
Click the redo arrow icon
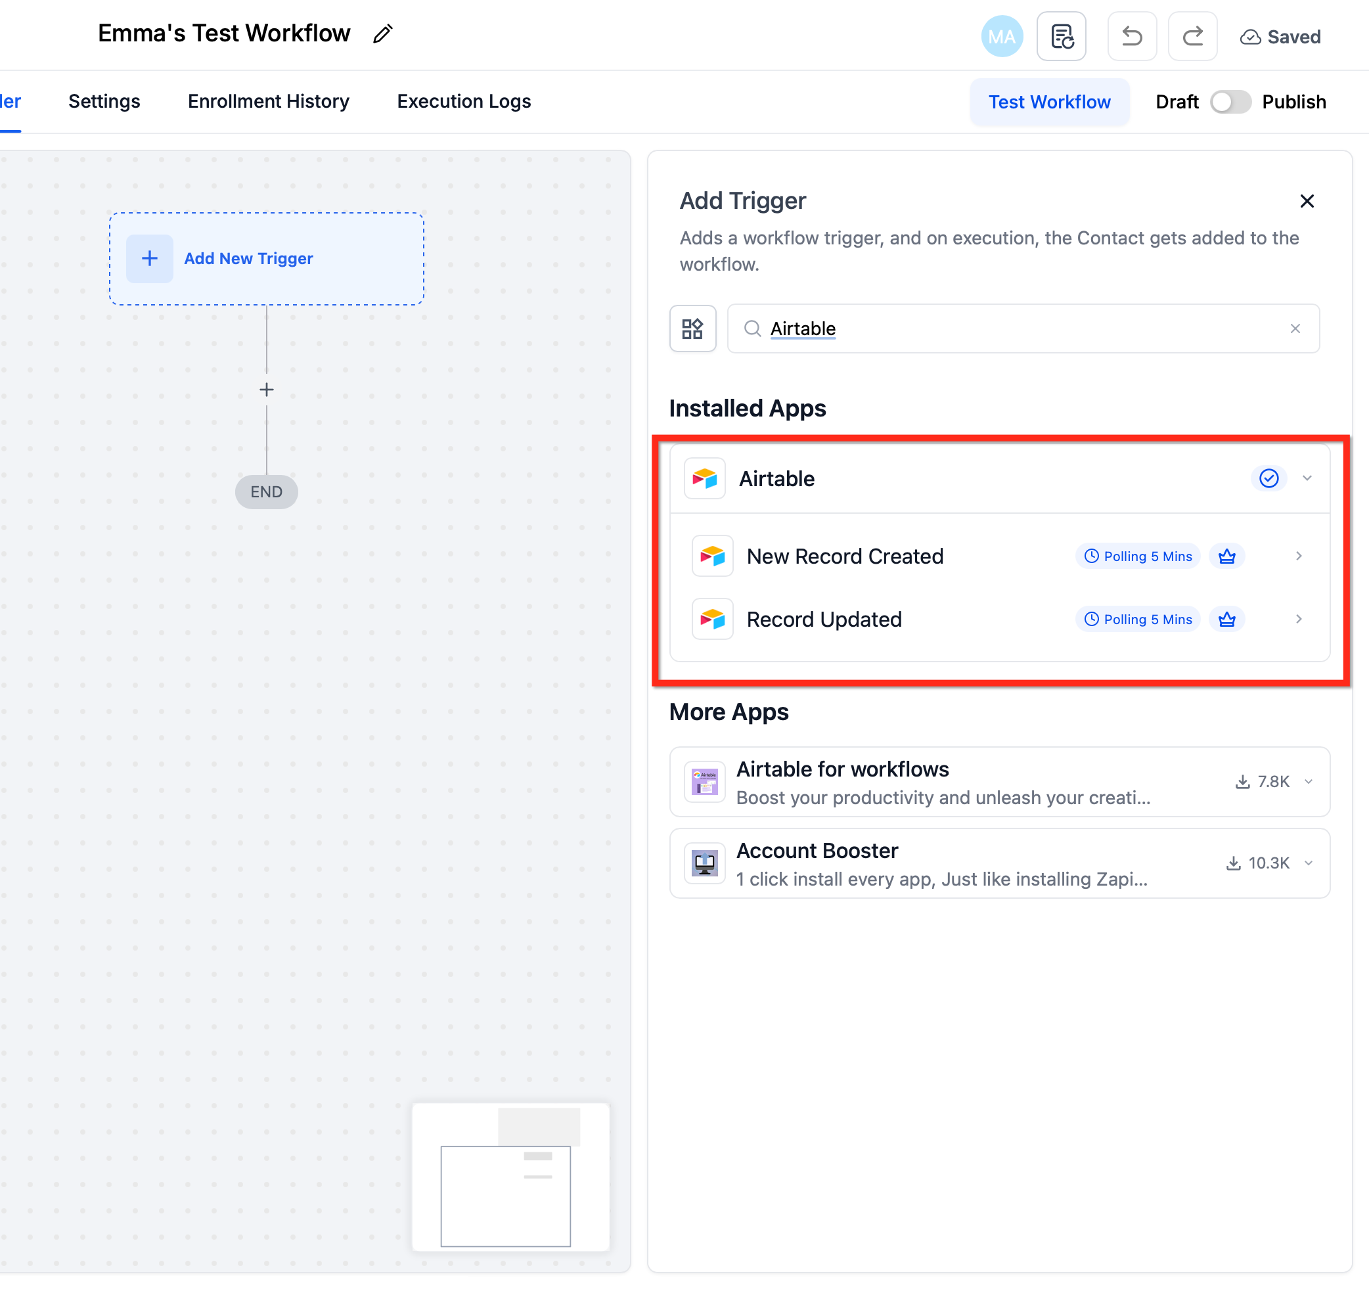pos(1192,35)
